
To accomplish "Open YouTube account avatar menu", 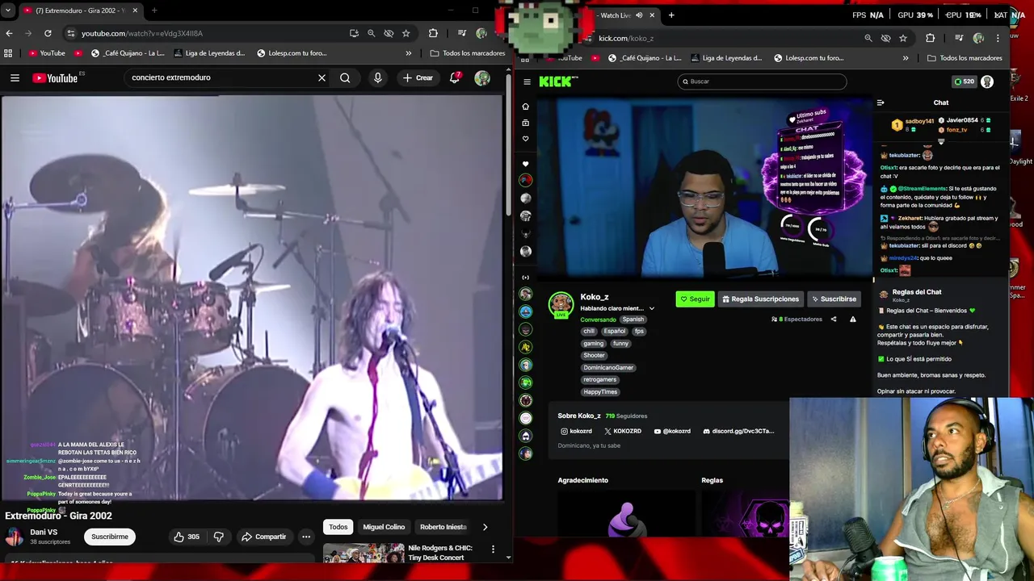I will pos(482,77).
